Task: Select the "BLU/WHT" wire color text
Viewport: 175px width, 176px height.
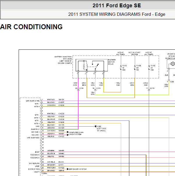Action: (x=51, y=119)
